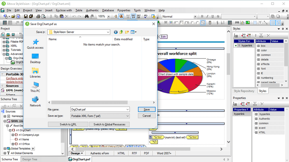289x162 pixels.
Task: Switch to the Style Repository tab
Action: coord(244,91)
